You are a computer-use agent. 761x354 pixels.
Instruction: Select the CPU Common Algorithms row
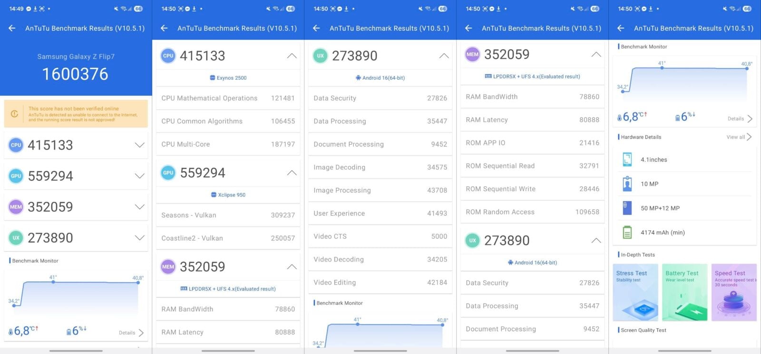point(228,121)
